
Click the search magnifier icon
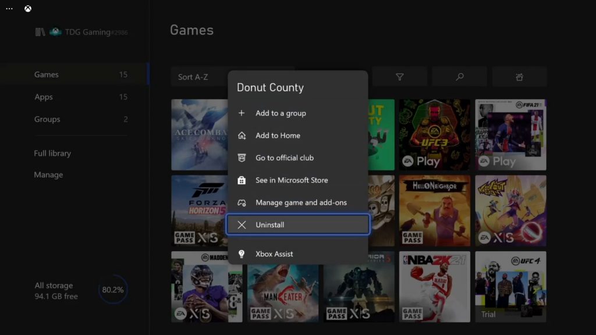click(x=460, y=77)
